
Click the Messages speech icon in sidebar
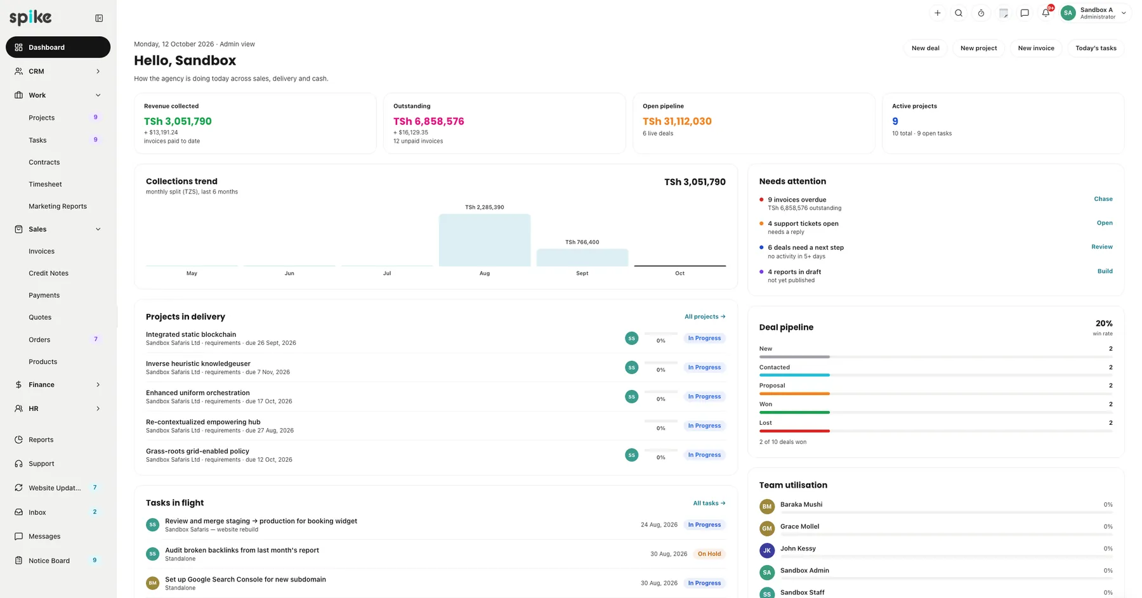18,536
